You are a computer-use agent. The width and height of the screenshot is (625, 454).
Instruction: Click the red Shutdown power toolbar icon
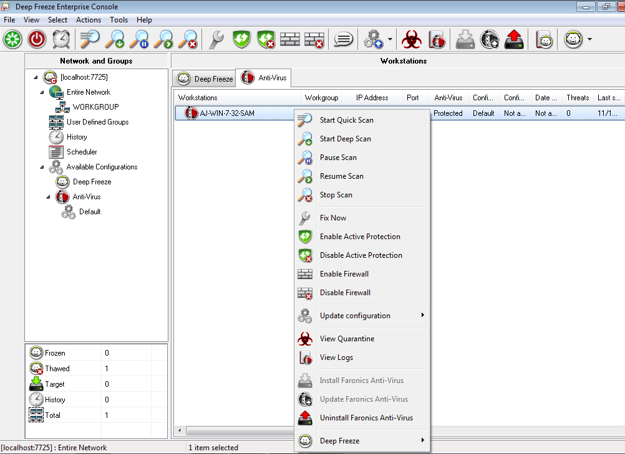[x=37, y=39]
